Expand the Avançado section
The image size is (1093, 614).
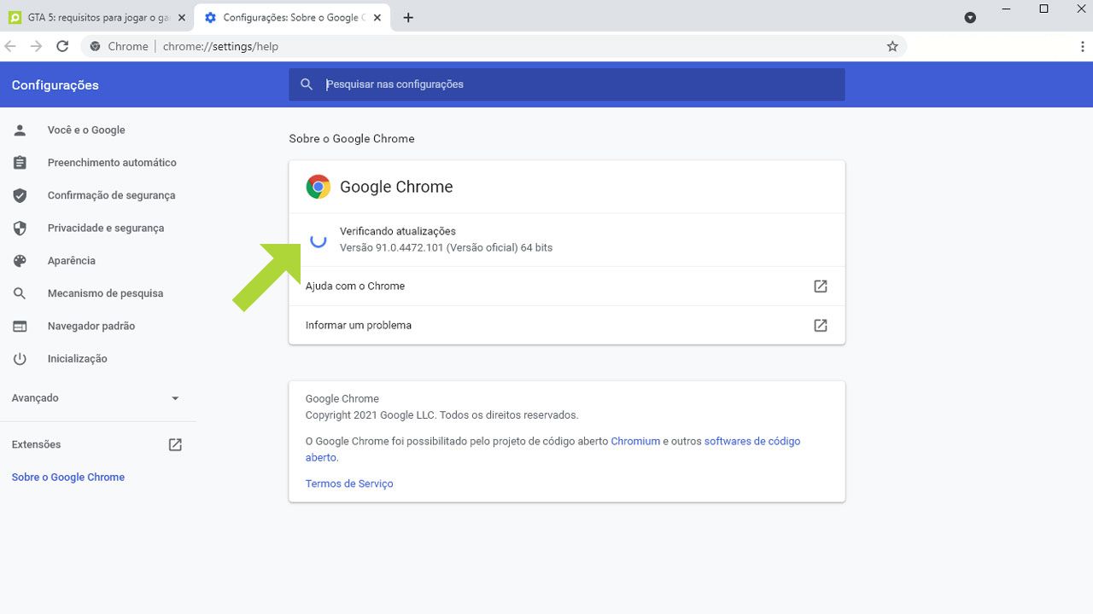pos(96,398)
